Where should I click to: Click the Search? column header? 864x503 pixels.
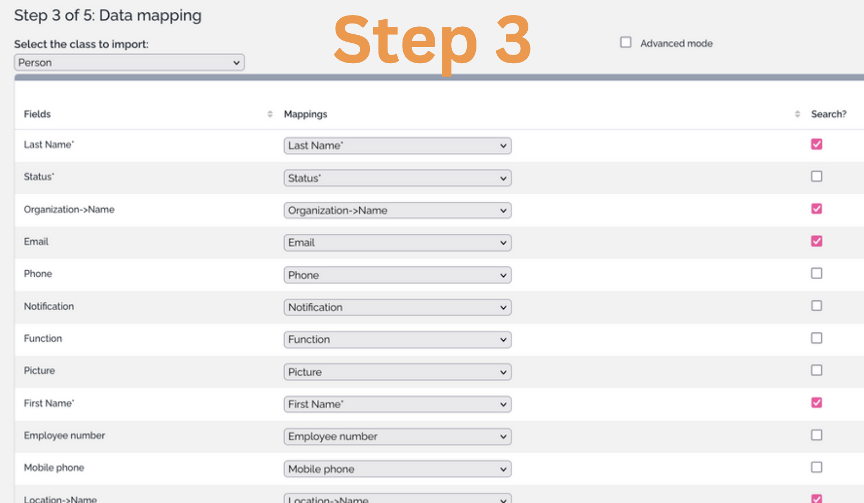(828, 114)
